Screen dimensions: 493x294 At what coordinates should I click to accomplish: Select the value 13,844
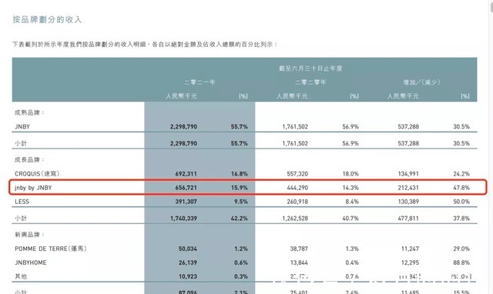299,262
